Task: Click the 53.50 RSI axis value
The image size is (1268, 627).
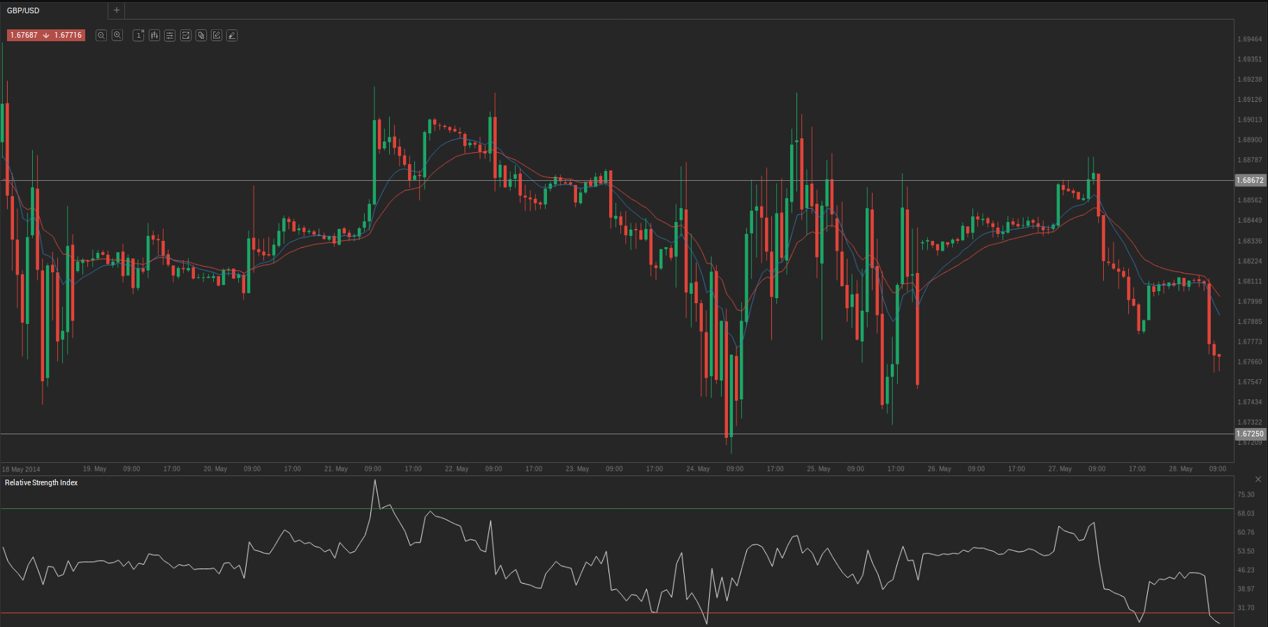Action: point(1246,551)
